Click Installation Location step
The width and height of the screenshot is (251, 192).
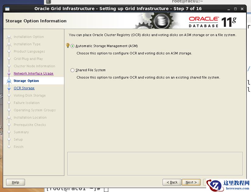30,117
